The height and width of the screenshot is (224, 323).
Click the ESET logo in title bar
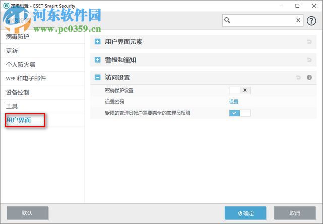[6, 6]
